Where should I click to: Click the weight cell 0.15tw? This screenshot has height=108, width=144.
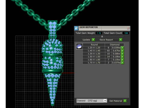[116, 60]
